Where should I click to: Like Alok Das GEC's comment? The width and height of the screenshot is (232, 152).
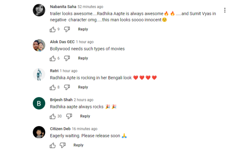pos(52,58)
